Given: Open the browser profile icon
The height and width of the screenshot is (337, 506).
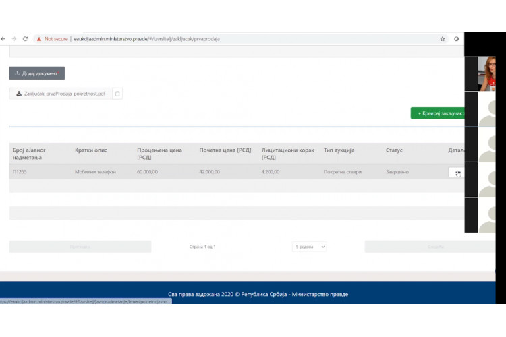Looking at the screenshot, I should click(456, 39).
